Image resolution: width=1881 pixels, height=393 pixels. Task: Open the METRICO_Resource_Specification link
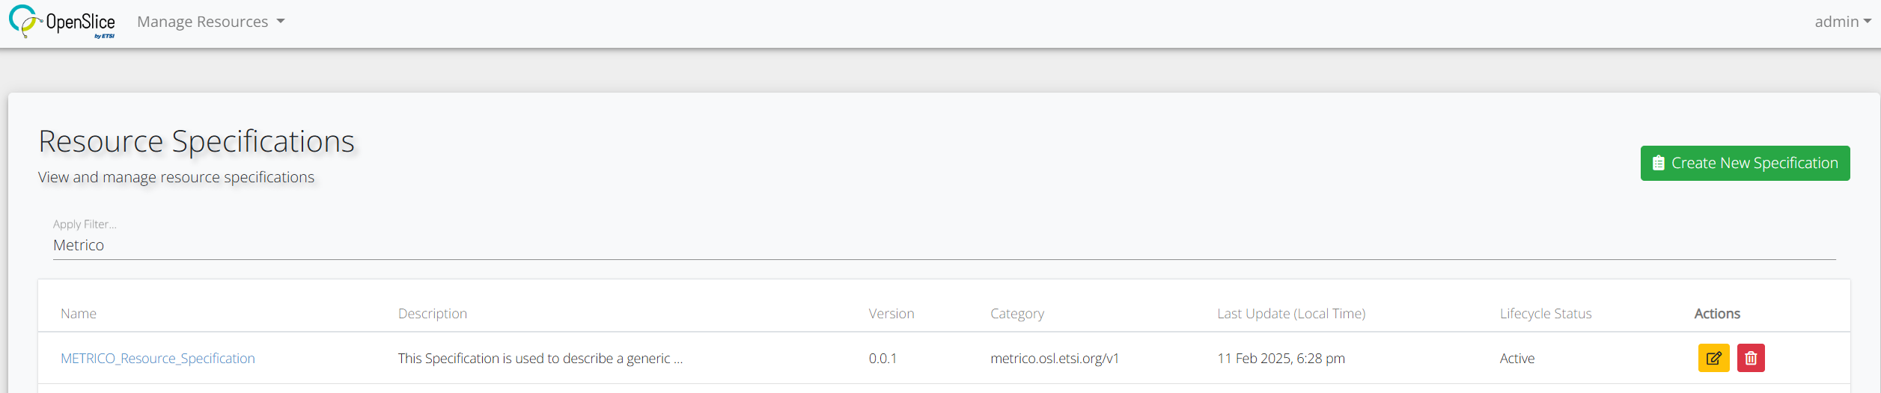(158, 359)
